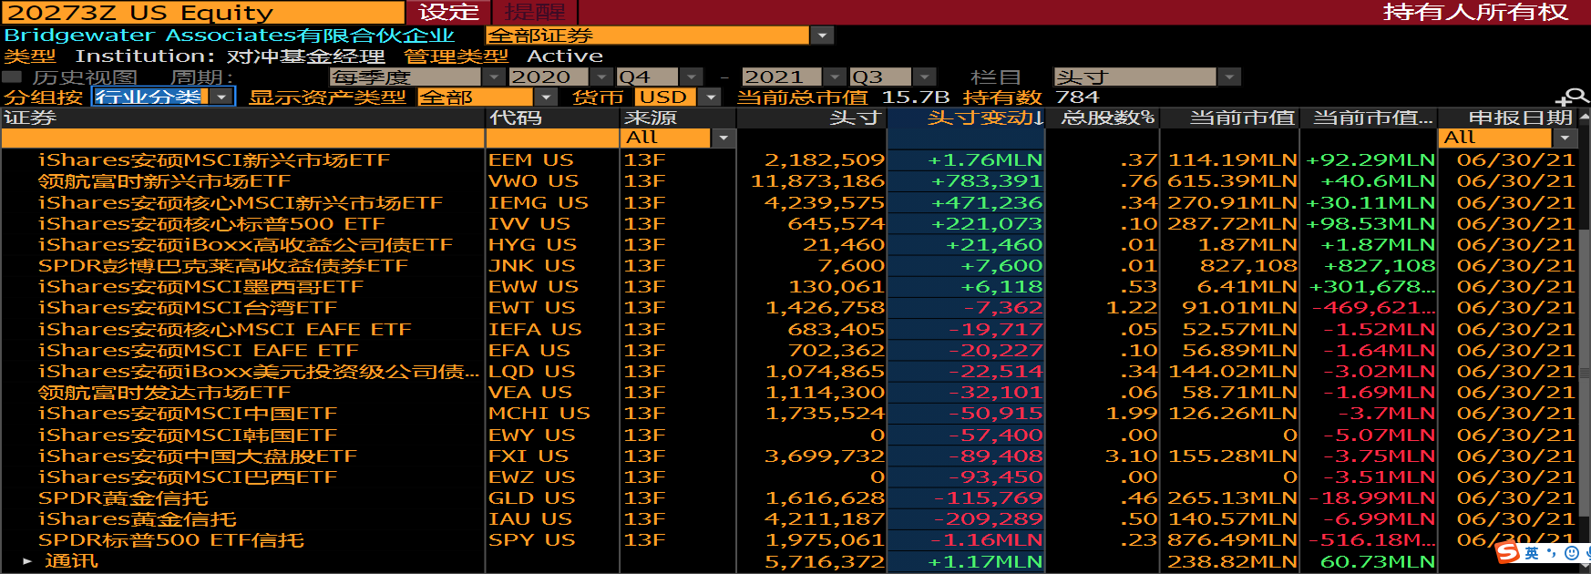
Task: Sort by the 代码 column header
Action: pos(552,118)
